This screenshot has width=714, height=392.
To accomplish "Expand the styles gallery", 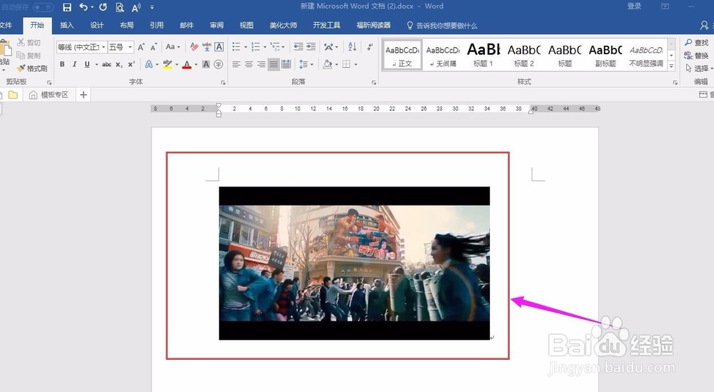I will pyautogui.click(x=671, y=66).
